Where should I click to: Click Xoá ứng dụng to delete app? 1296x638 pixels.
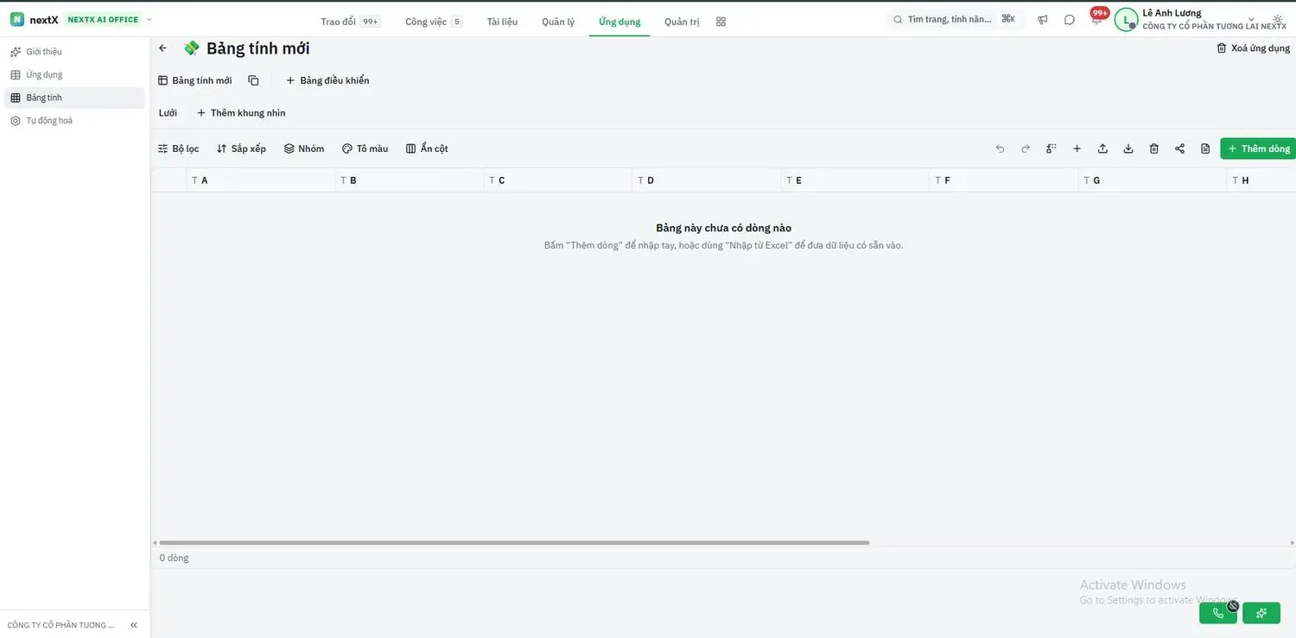1253,48
